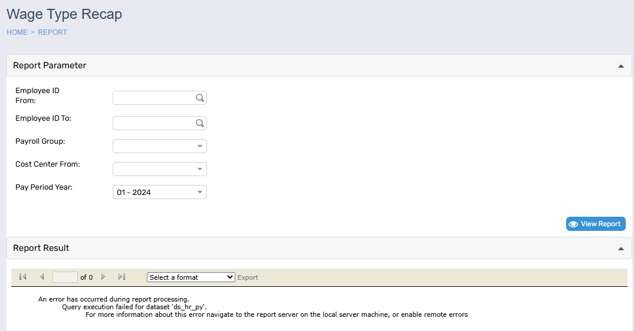This screenshot has height=331, width=634.
Task: Click the current page number box
Action: click(65, 277)
